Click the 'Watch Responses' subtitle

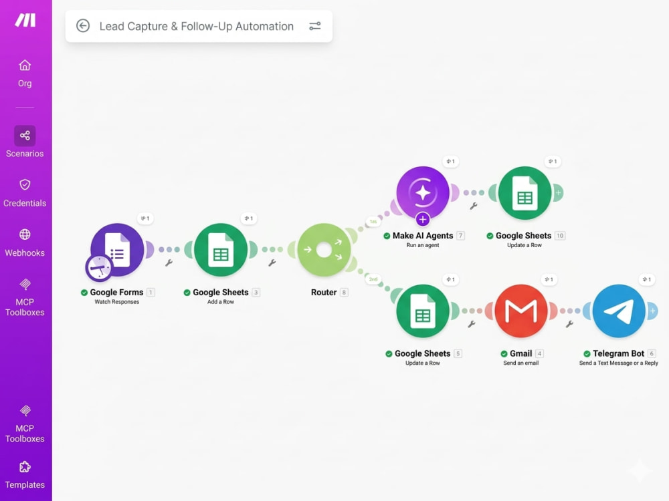[x=117, y=302]
